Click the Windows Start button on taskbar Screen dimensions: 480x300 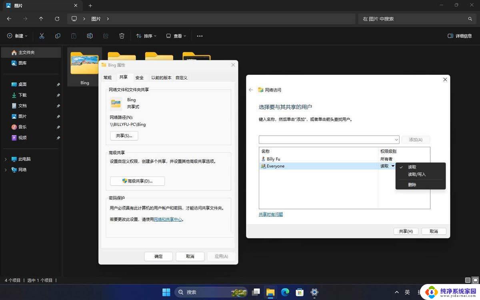(x=166, y=292)
